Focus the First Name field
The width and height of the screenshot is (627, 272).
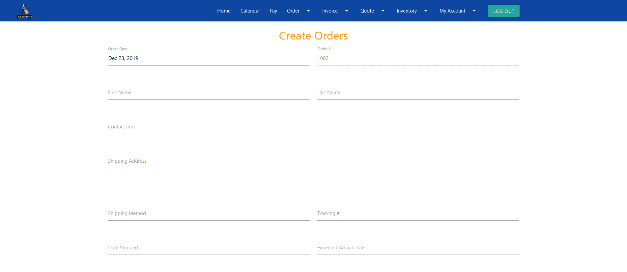tap(209, 93)
